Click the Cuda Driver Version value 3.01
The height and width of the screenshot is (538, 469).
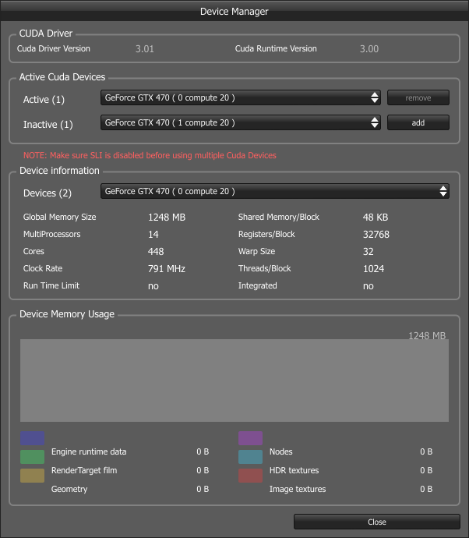tap(145, 48)
